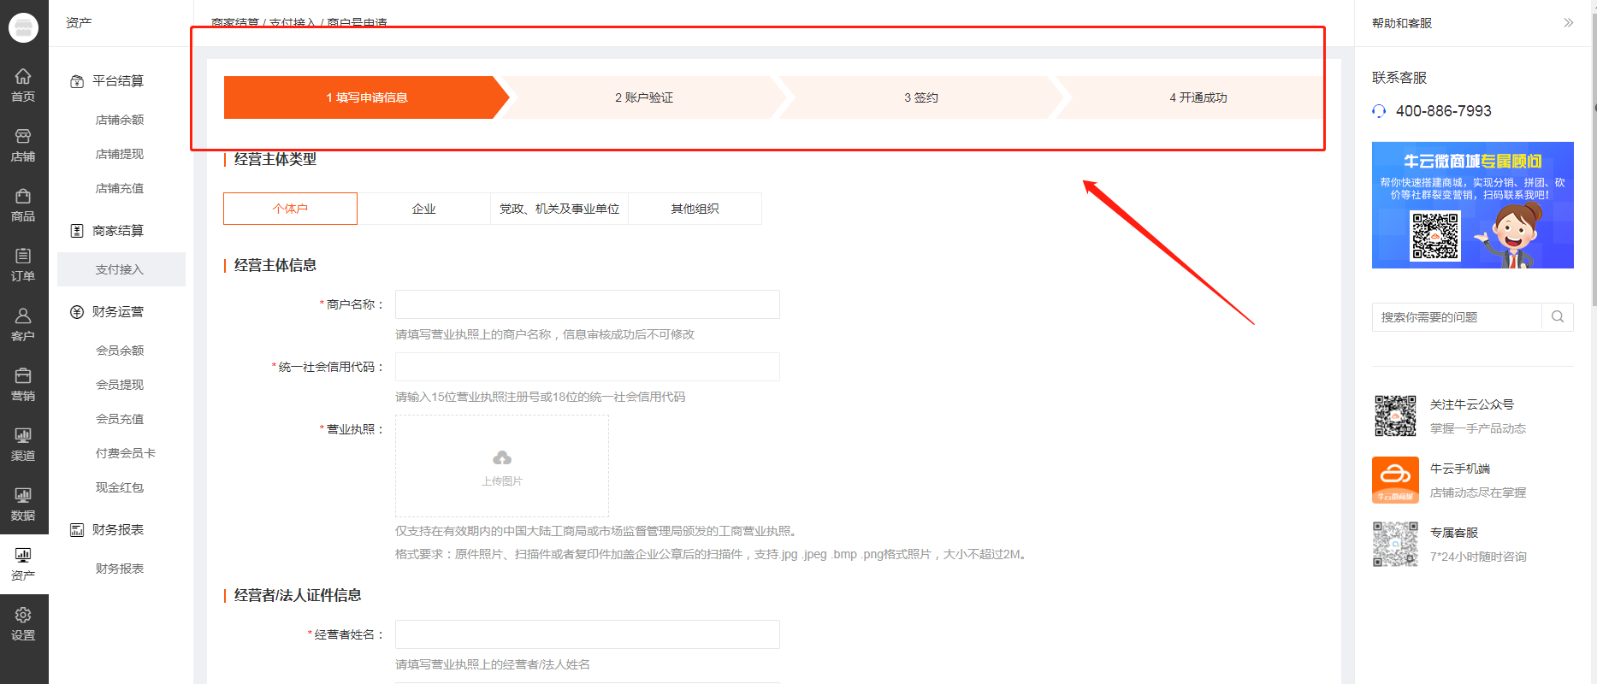Image resolution: width=1597 pixels, height=684 pixels.
Task: Open 现金红包 in the sidebar menu
Action: [x=120, y=487]
